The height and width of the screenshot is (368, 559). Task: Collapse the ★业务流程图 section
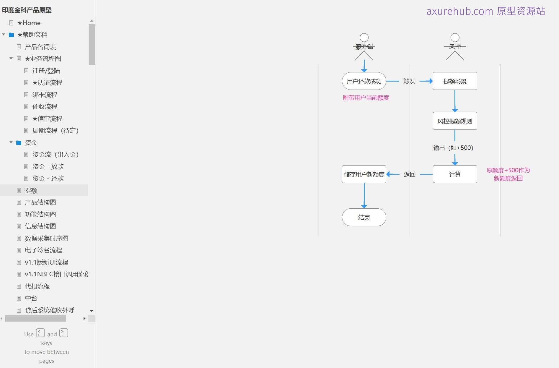pos(11,59)
